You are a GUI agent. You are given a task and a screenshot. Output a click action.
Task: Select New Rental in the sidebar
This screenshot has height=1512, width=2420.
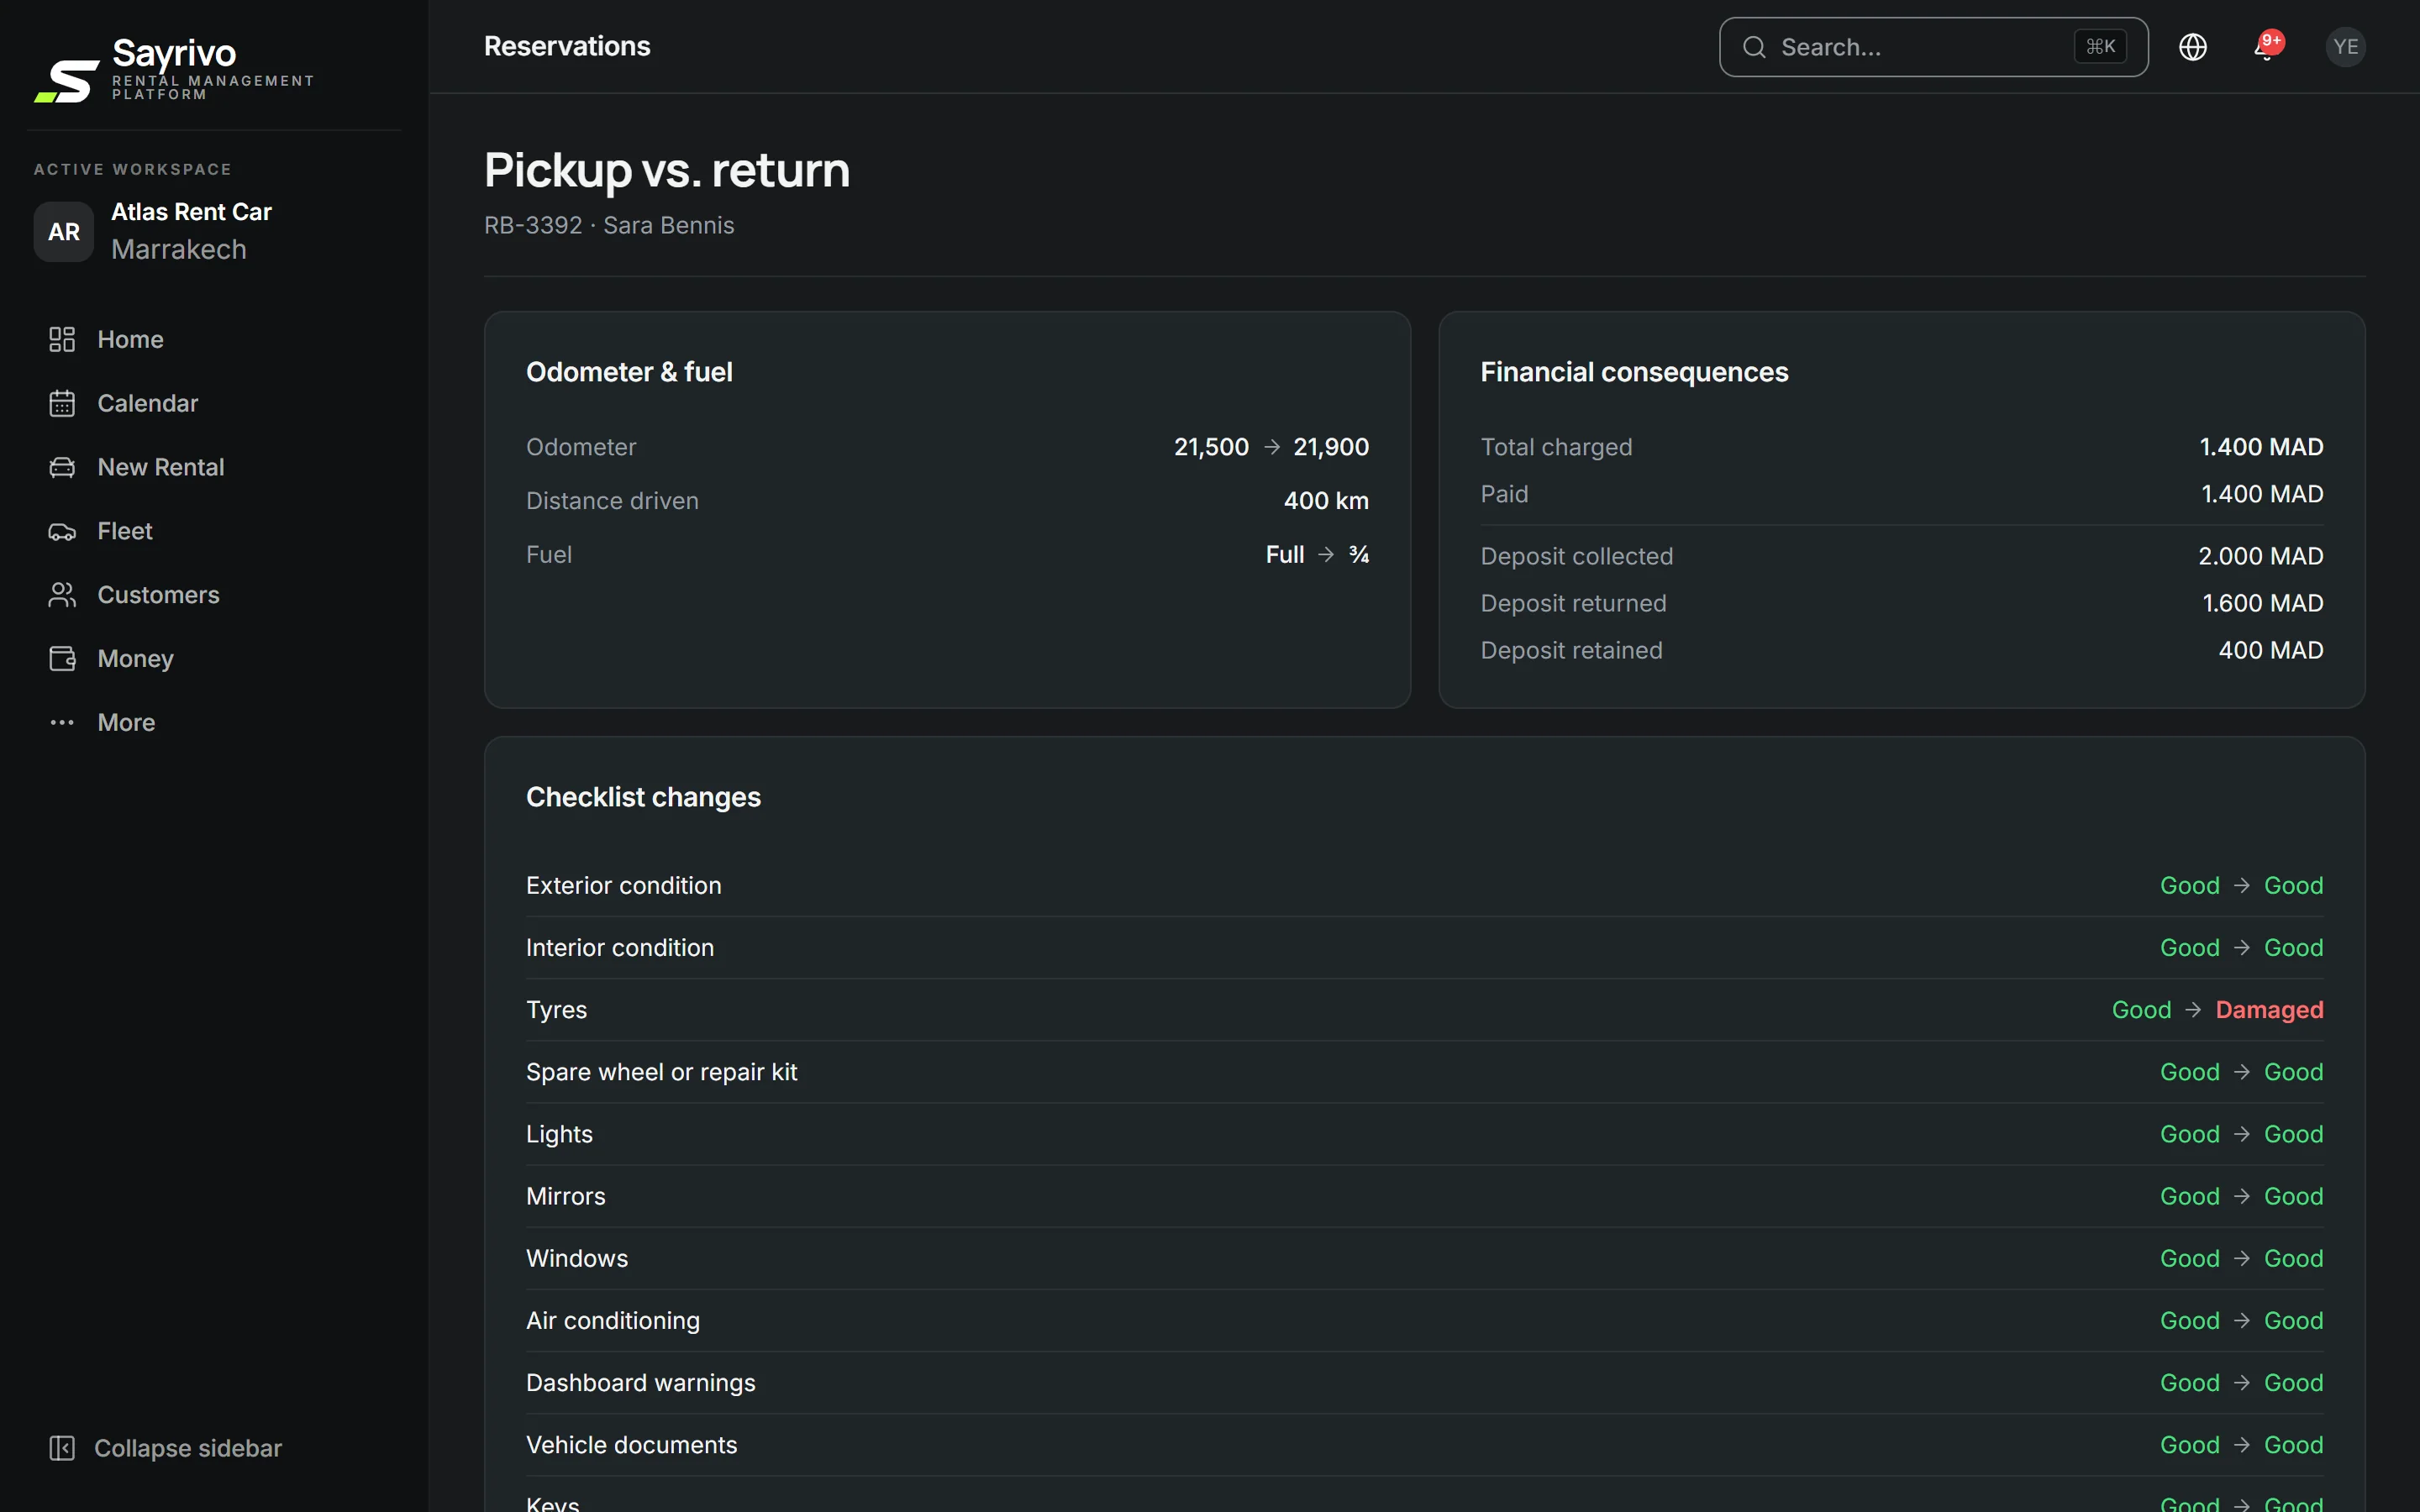(161, 467)
